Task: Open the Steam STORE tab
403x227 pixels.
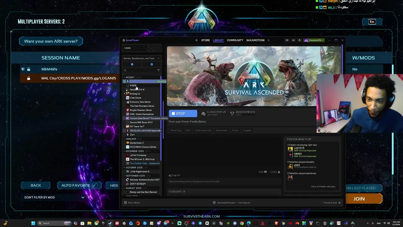Action: 206,40
